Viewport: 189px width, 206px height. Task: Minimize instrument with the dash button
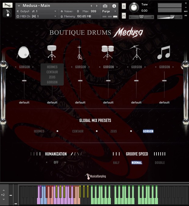coord(186,7)
